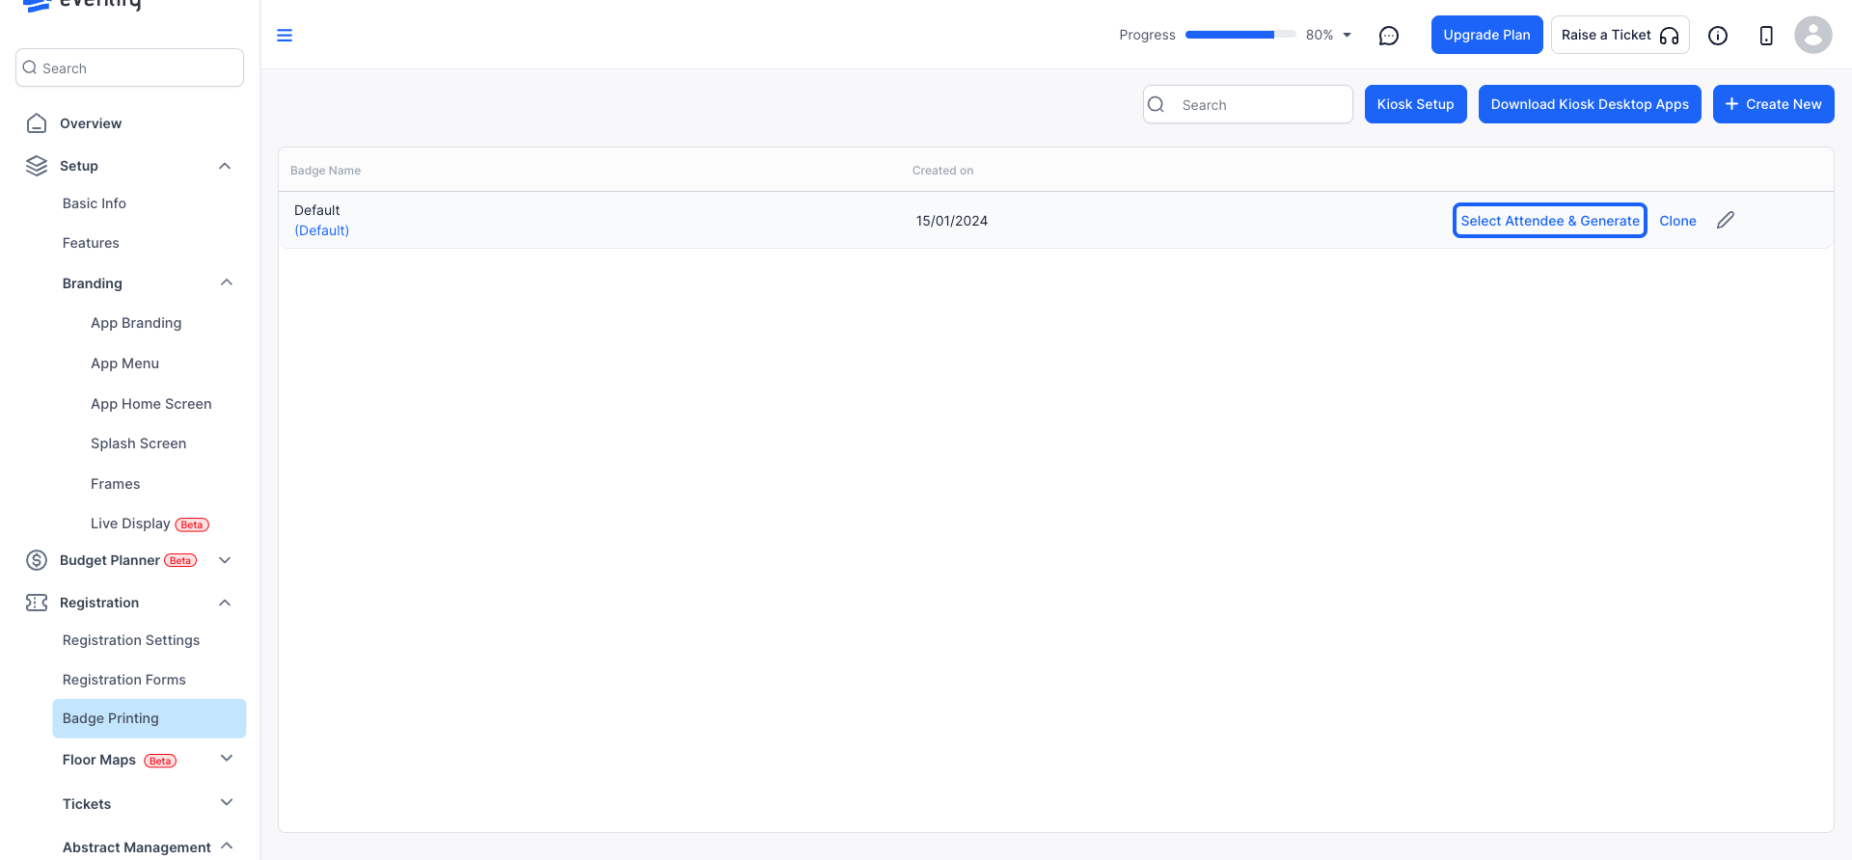The width and height of the screenshot is (1852, 860).
Task: Open the user profile avatar
Action: (1813, 36)
